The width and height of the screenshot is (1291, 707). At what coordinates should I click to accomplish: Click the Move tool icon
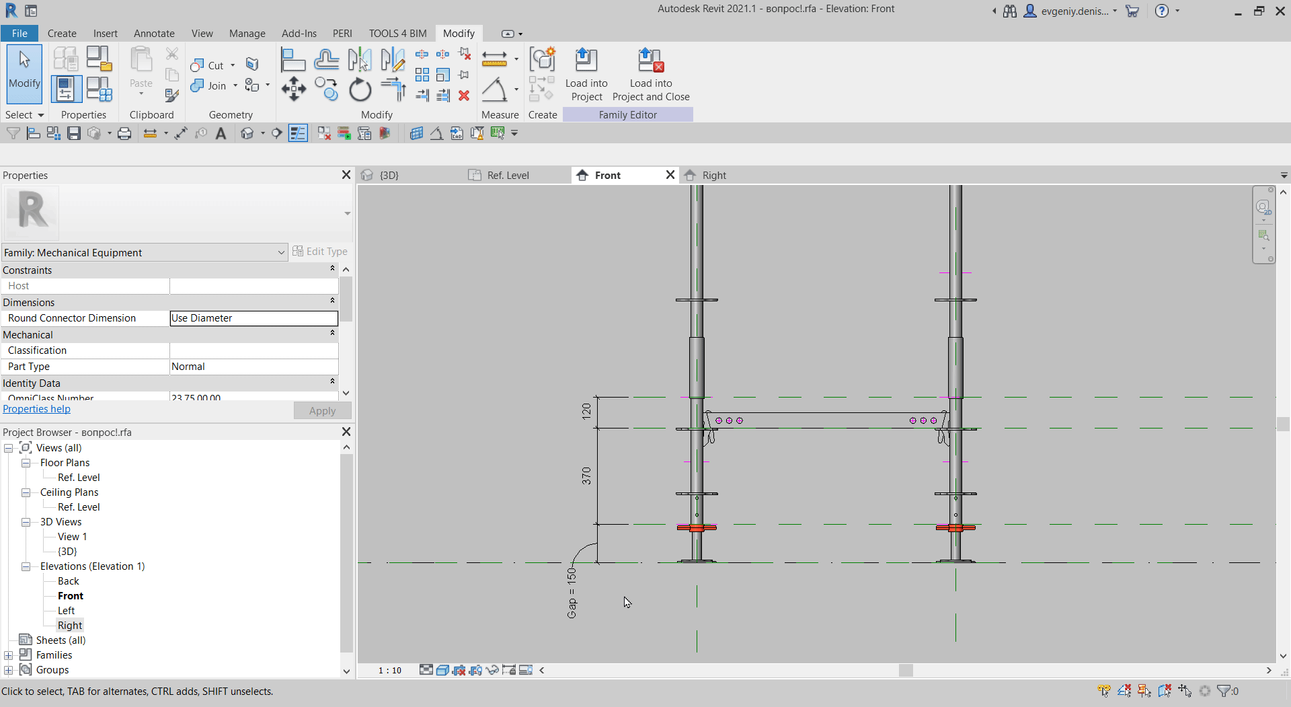pos(294,89)
